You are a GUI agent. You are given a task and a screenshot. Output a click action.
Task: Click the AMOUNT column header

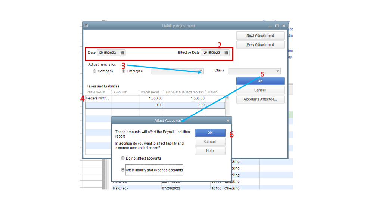(120, 92)
